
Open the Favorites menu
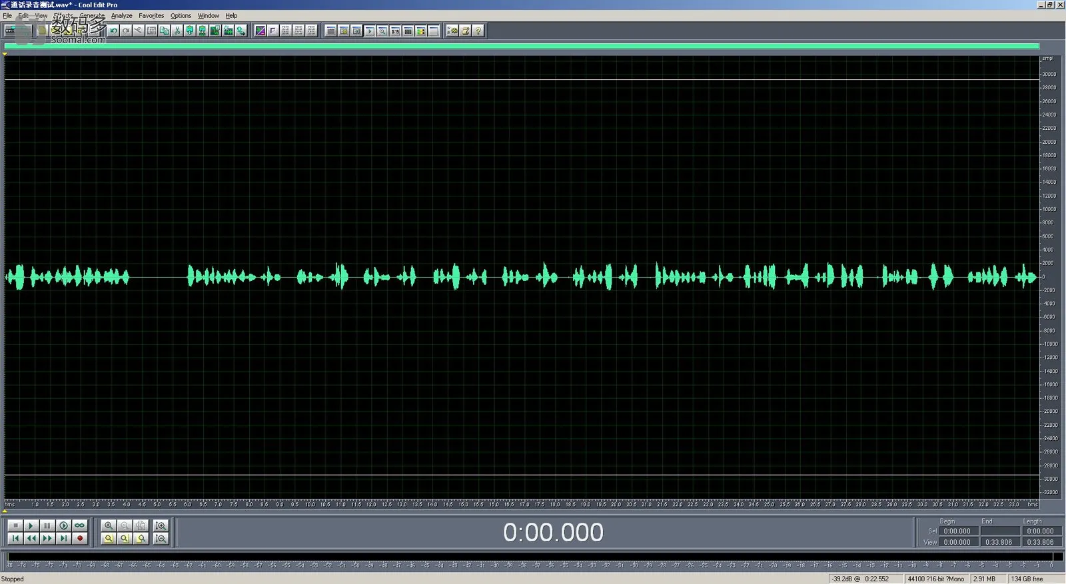click(151, 15)
